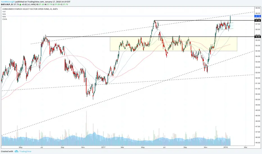Open the TradingView link beside Created with
262x154 pixels.
pyautogui.click(x=25, y=151)
